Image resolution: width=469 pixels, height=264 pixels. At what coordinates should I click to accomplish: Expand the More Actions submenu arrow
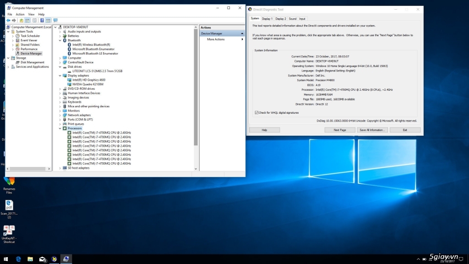point(242,39)
